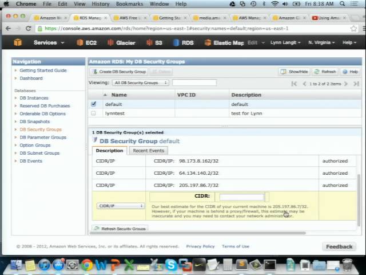This screenshot has height=275, width=366.
Task: Open DB Snapshots in the navigation
Action: point(34,121)
